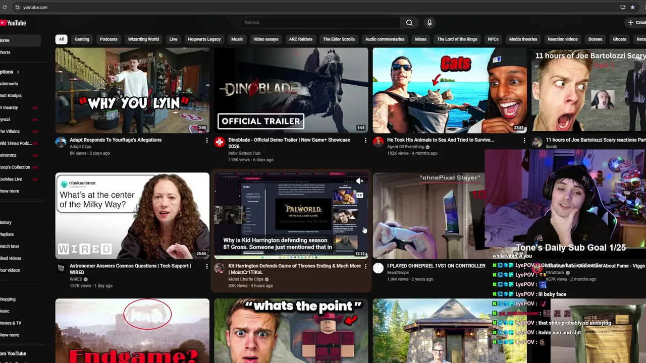Open Agent 00 Everything channel name link
This screenshot has width=646, height=363.
point(406,147)
